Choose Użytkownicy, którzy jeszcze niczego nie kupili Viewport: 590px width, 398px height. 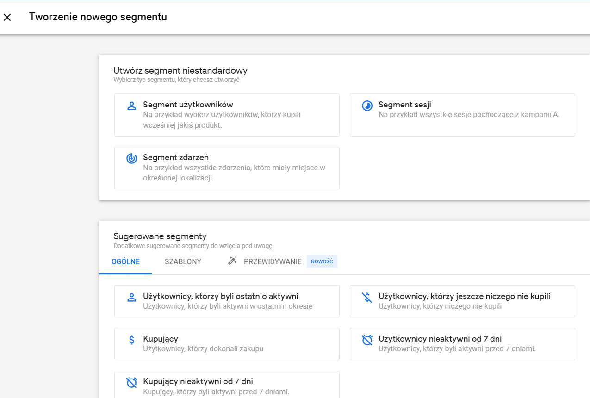click(462, 301)
